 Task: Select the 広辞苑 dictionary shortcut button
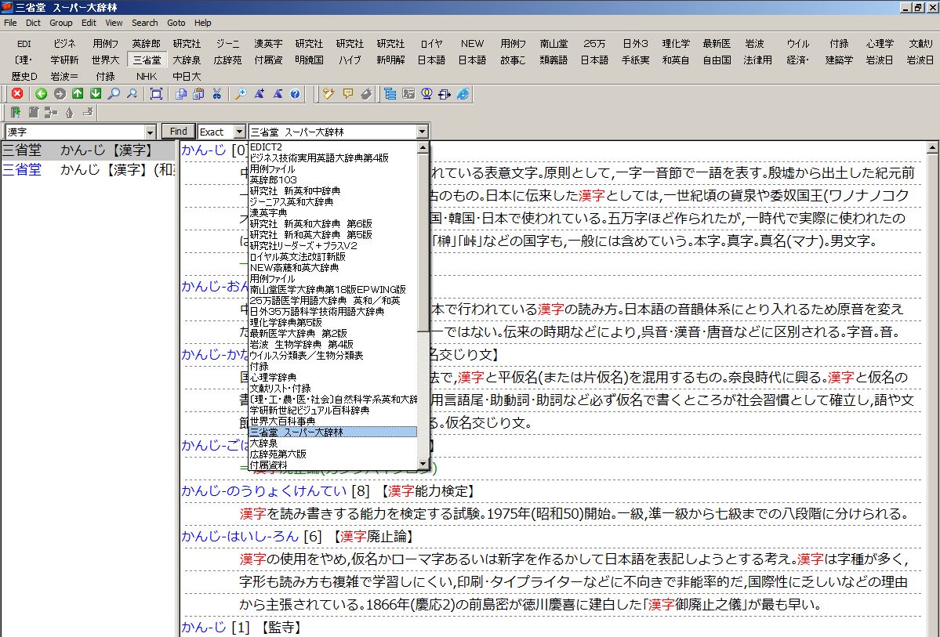point(228,60)
